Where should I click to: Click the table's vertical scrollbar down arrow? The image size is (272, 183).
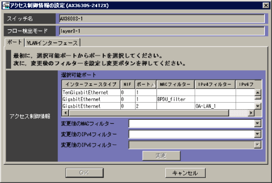pyautogui.click(x=258, y=106)
